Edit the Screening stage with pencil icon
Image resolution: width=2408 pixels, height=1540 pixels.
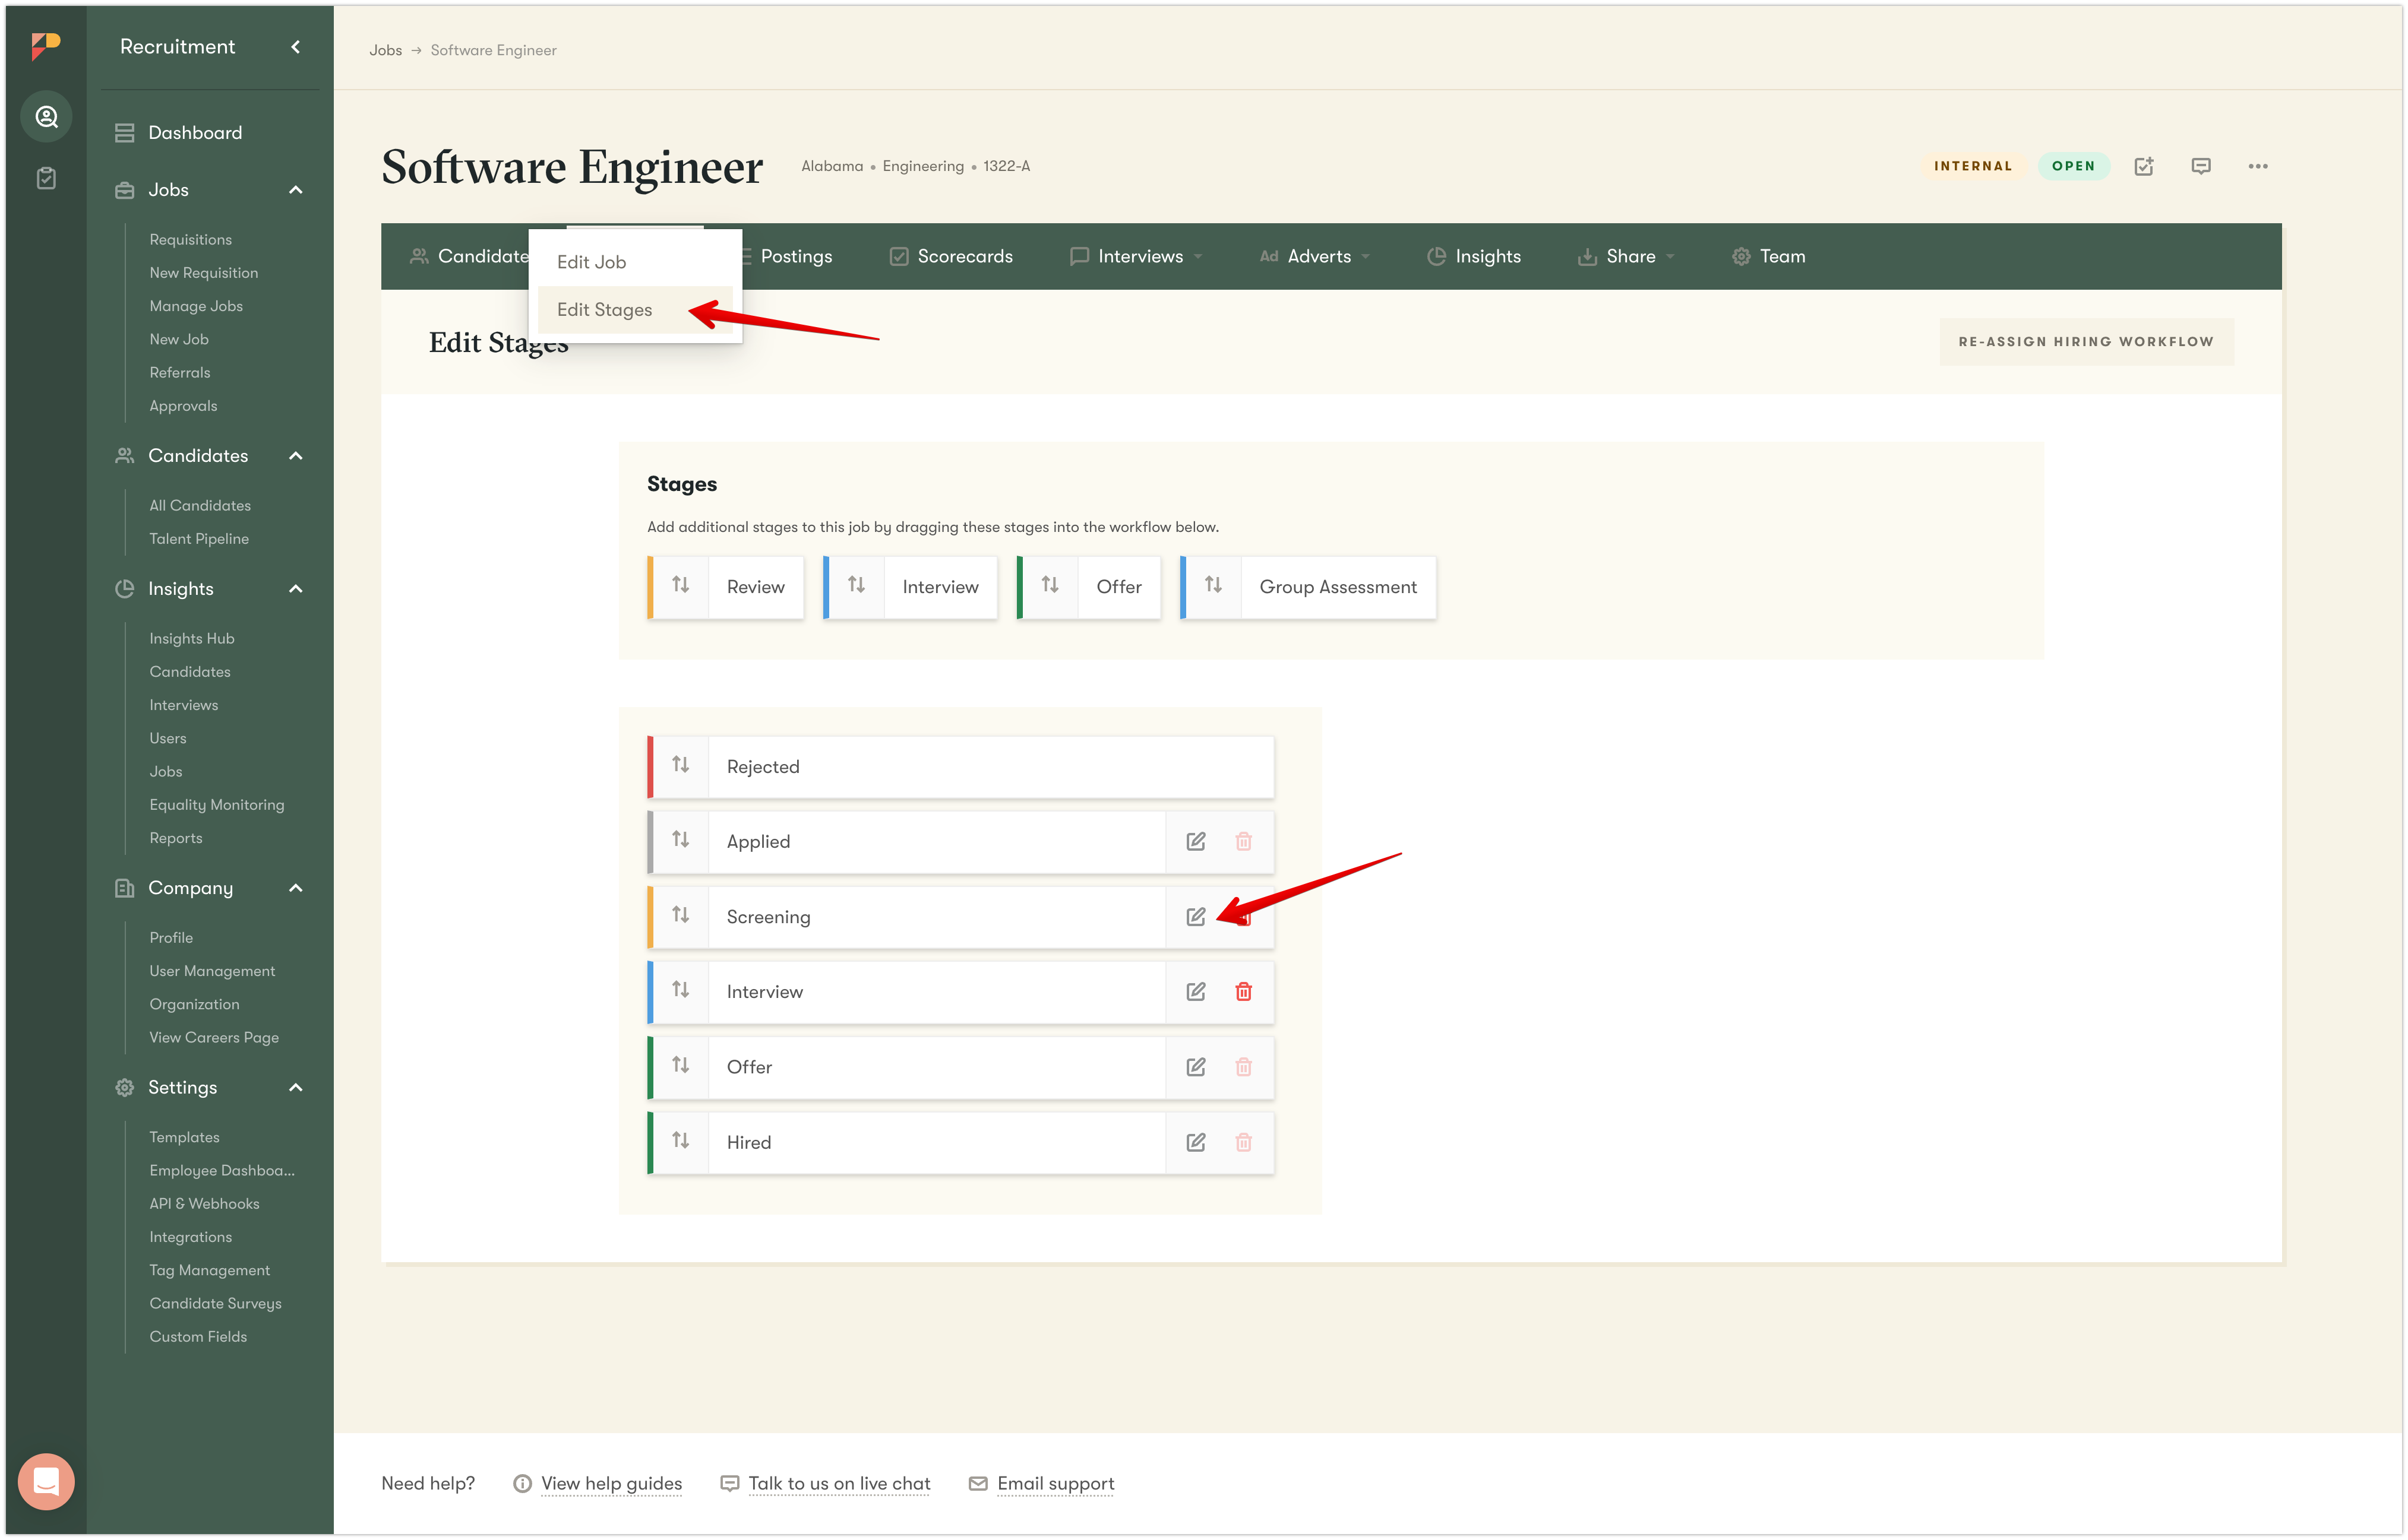[x=1196, y=917]
